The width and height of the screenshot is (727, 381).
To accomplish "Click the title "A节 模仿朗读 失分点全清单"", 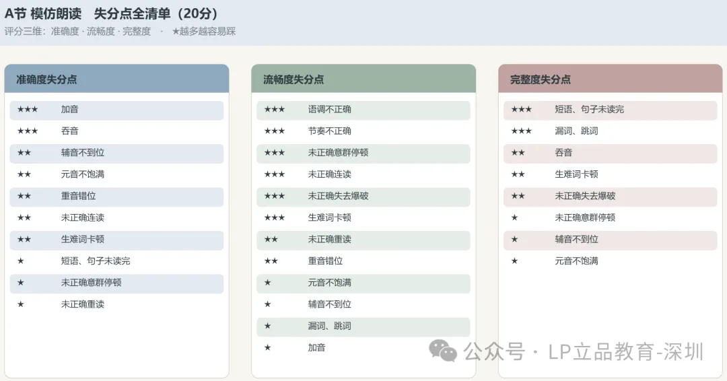I will [88, 13].
